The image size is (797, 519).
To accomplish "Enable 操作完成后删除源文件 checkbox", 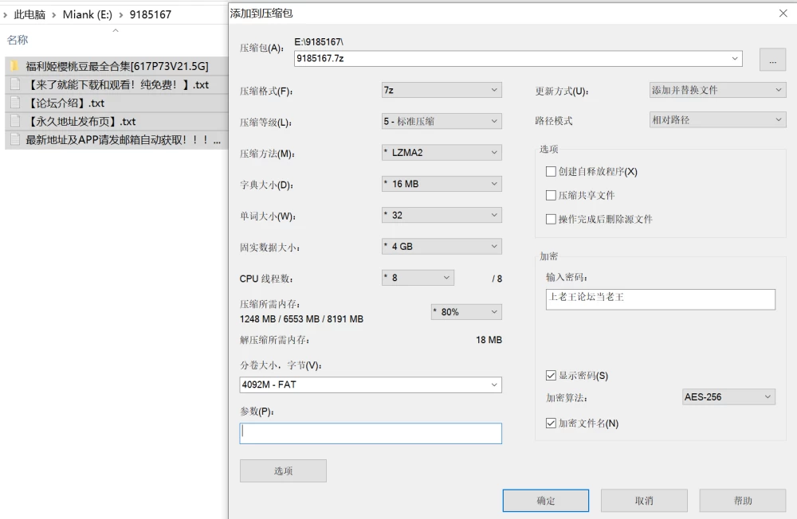I will point(551,220).
